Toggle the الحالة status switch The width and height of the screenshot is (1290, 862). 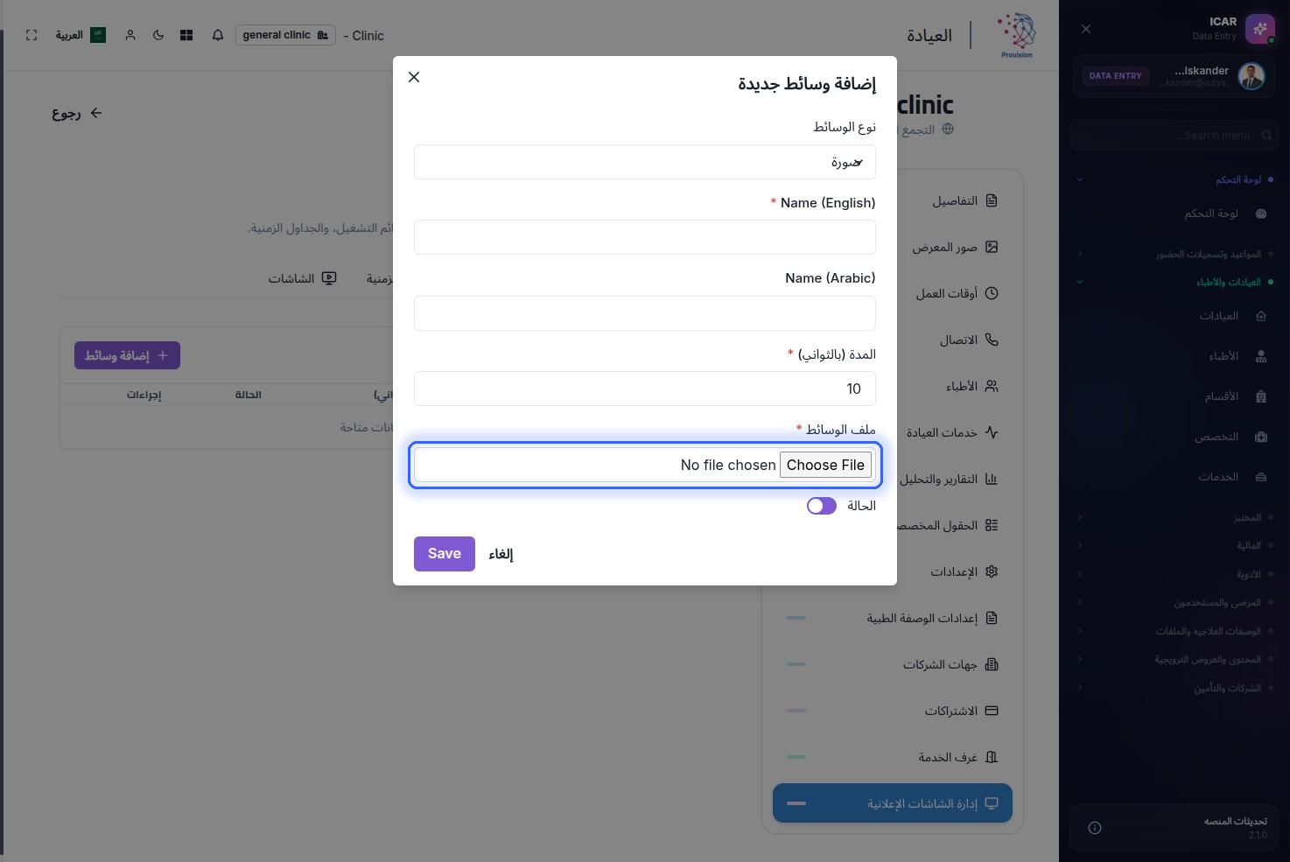(x=822, y=506)
